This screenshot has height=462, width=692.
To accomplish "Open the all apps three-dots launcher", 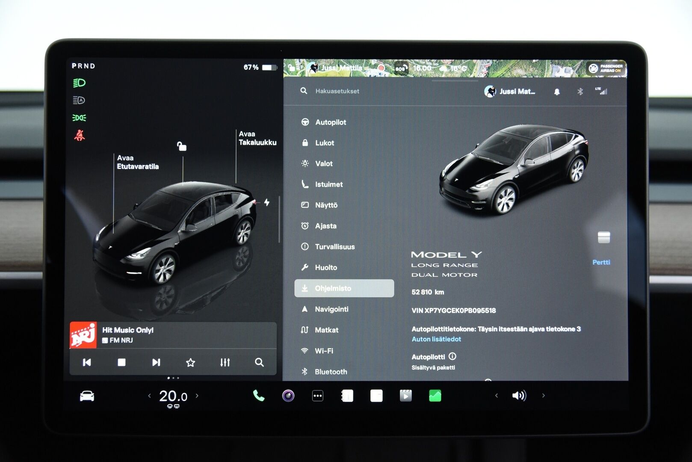I will [318, 396].
